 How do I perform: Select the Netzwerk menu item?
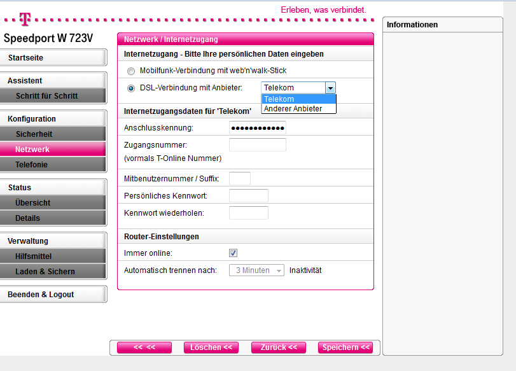point(53,149)
